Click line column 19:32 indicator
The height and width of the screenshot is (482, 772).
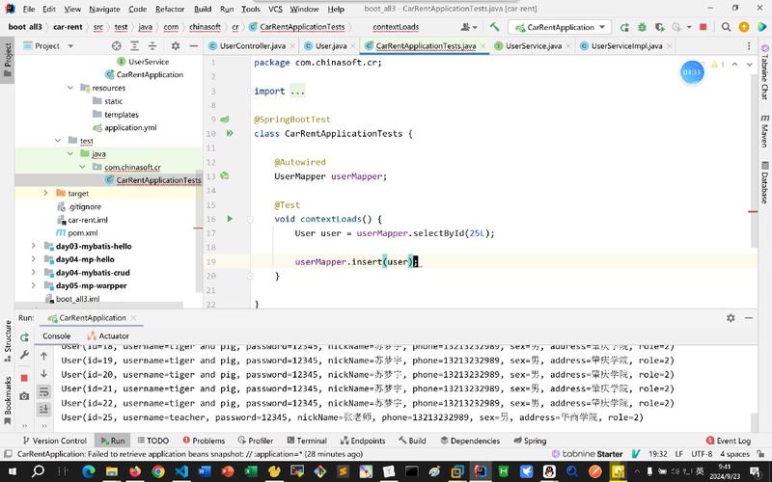[658, 453]
